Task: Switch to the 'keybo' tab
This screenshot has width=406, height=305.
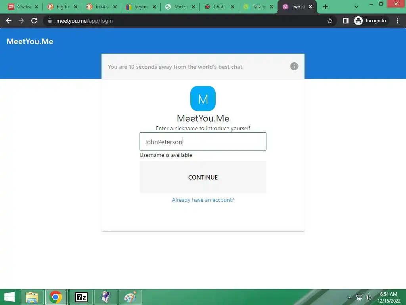Action: pyautogui.click(x=139, y=7)
